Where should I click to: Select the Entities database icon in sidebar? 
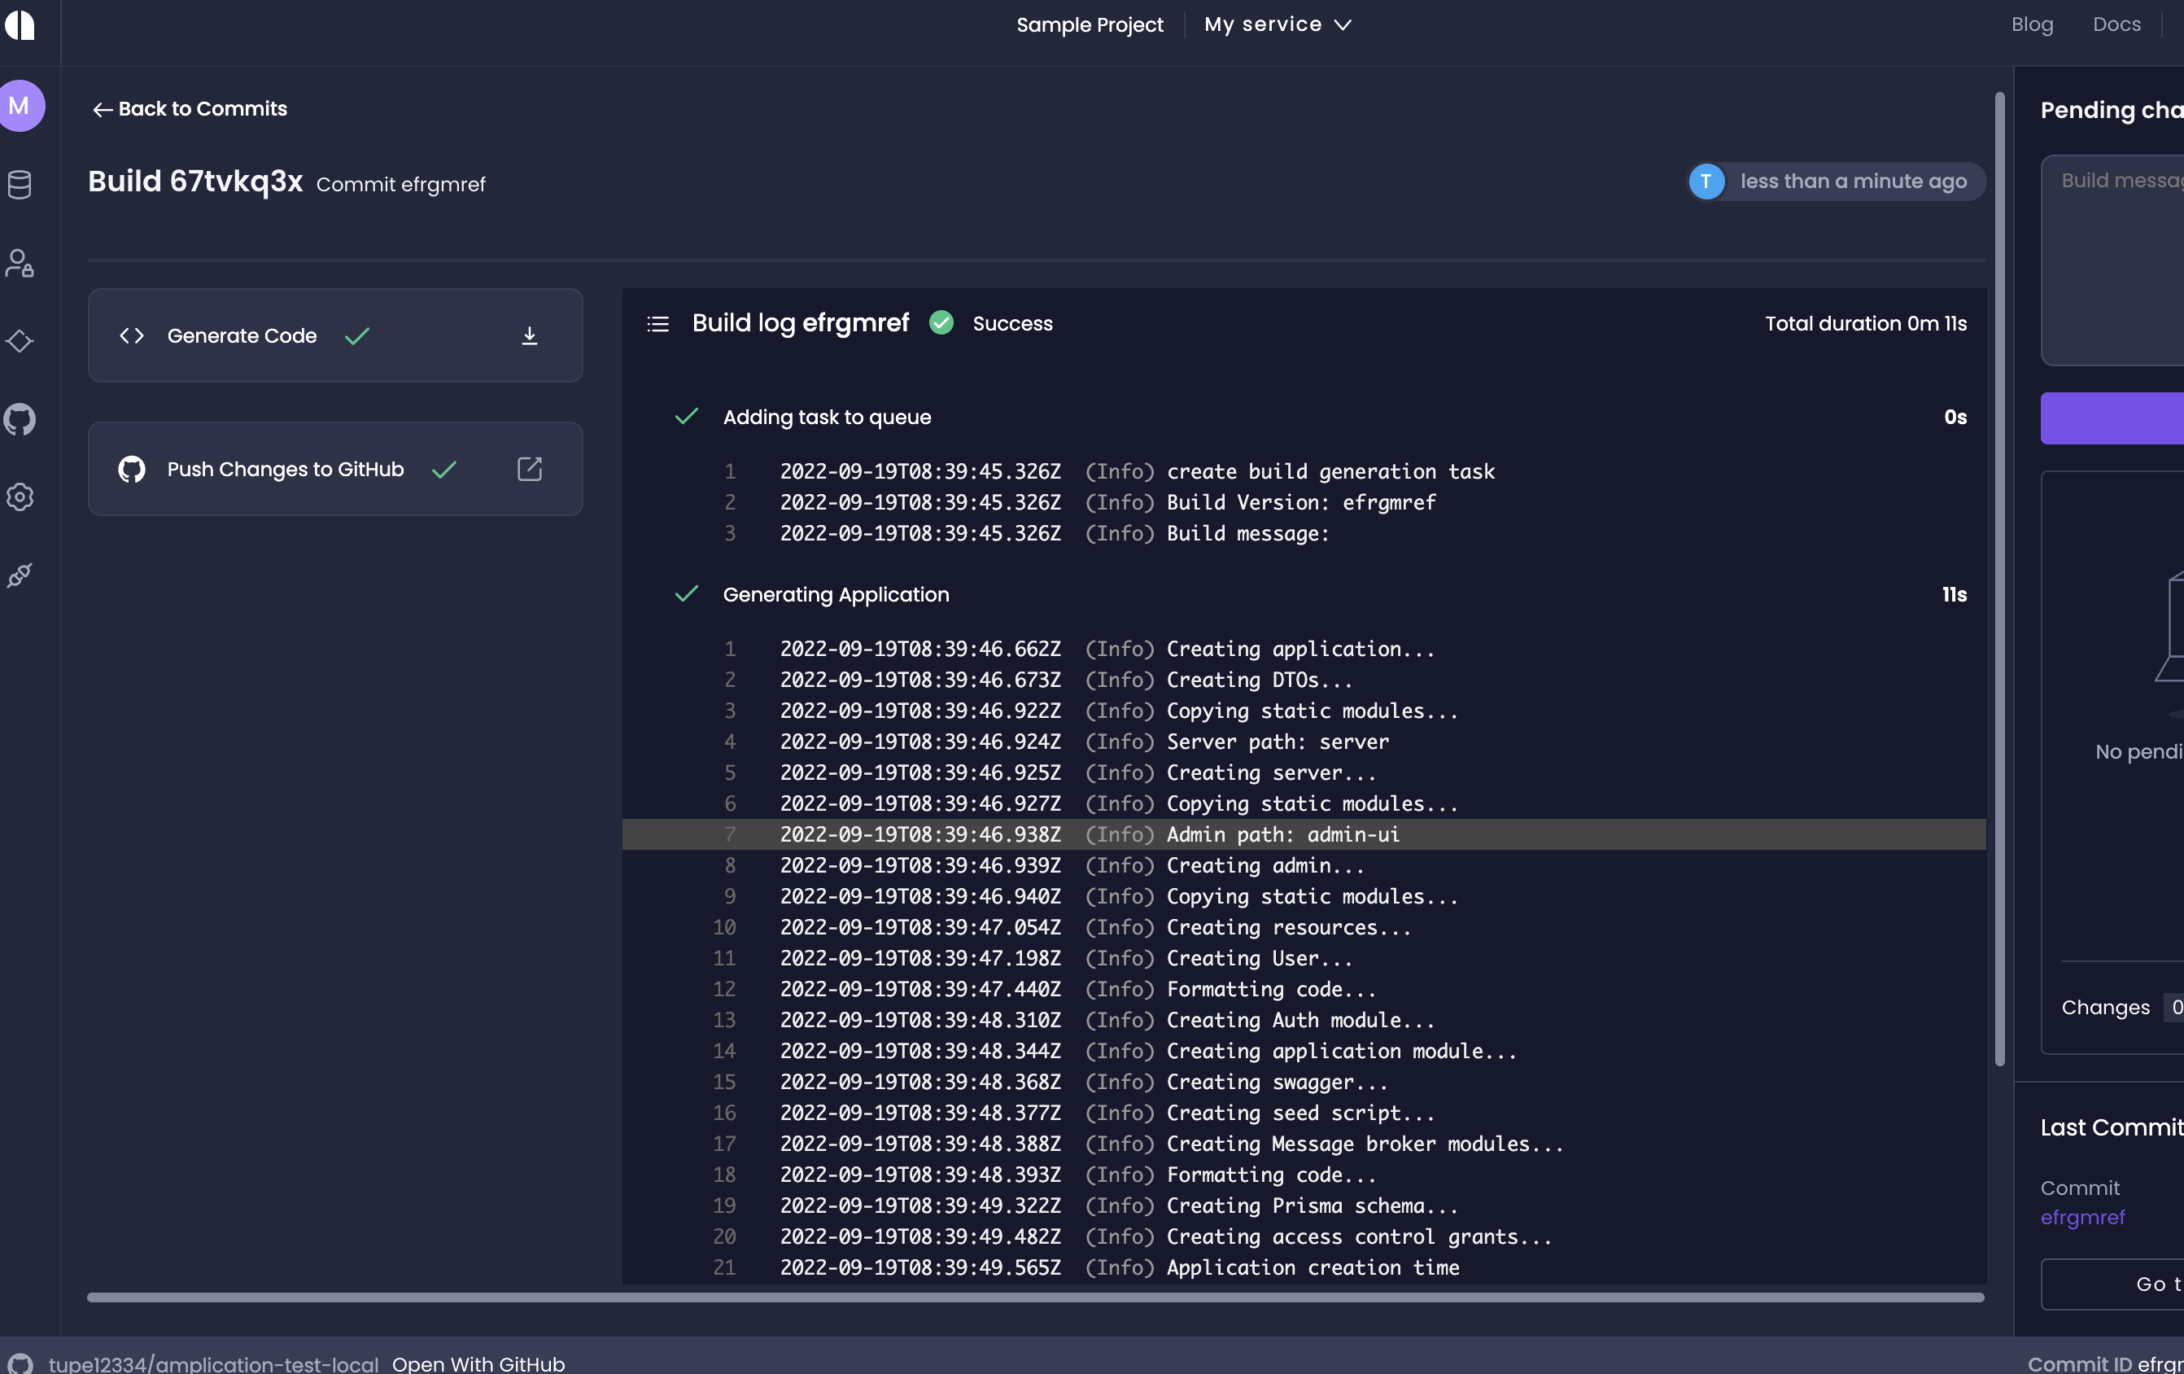point(20,185)
